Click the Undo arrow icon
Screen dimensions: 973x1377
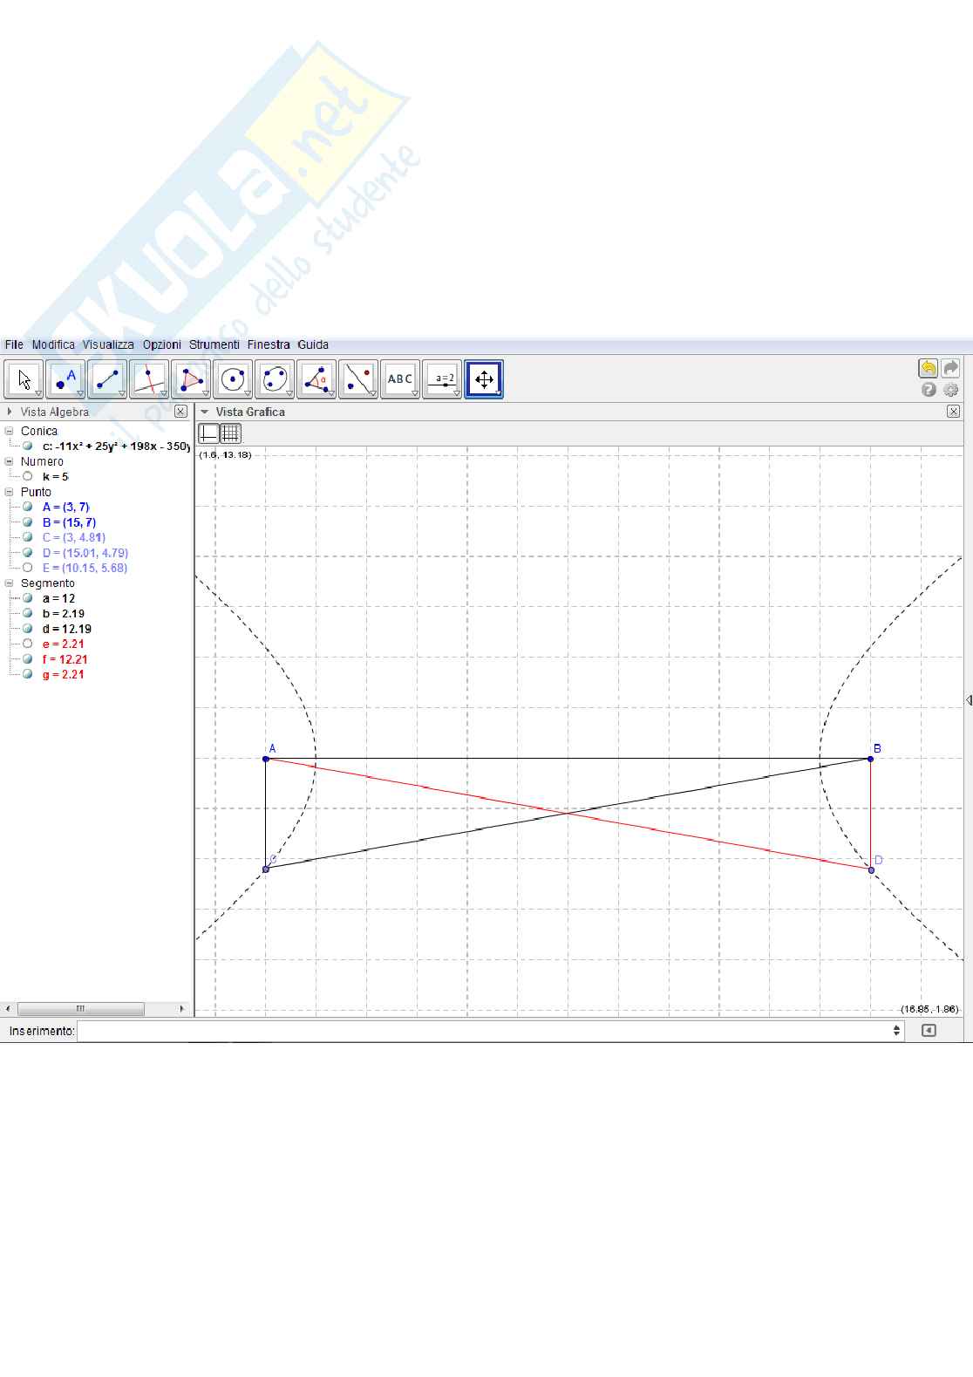pyautogui.click(x=928, y=368)
